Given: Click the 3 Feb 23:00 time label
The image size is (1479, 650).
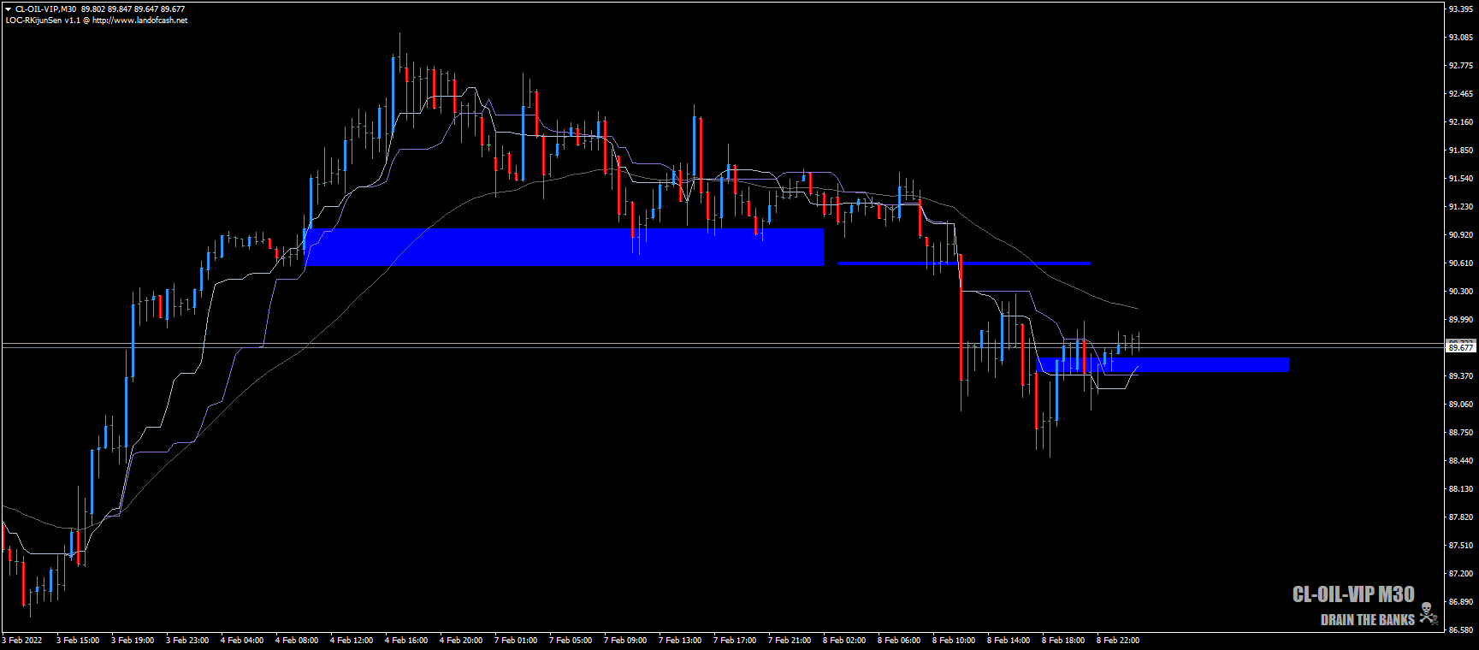Looking at the screenshot, I should [x=187, y=641].
